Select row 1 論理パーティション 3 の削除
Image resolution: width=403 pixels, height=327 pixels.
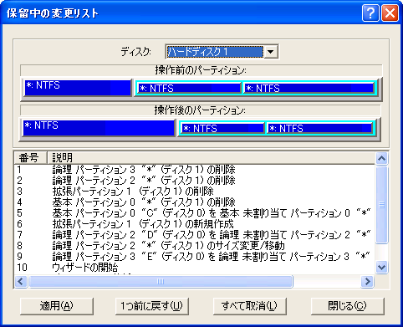pos(195,170)
